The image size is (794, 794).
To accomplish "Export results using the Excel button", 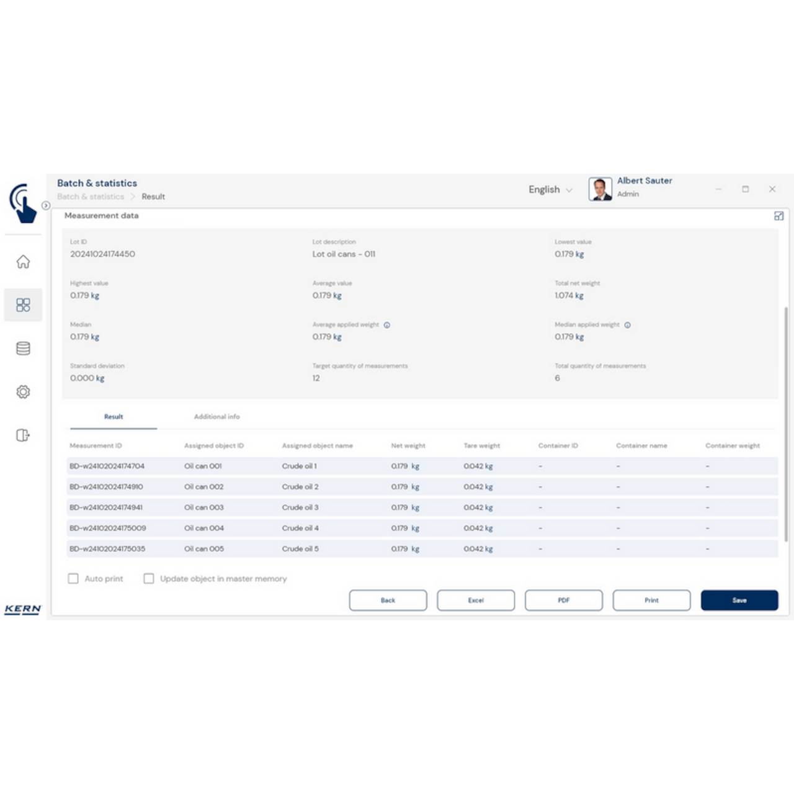I will click(476, 600).
